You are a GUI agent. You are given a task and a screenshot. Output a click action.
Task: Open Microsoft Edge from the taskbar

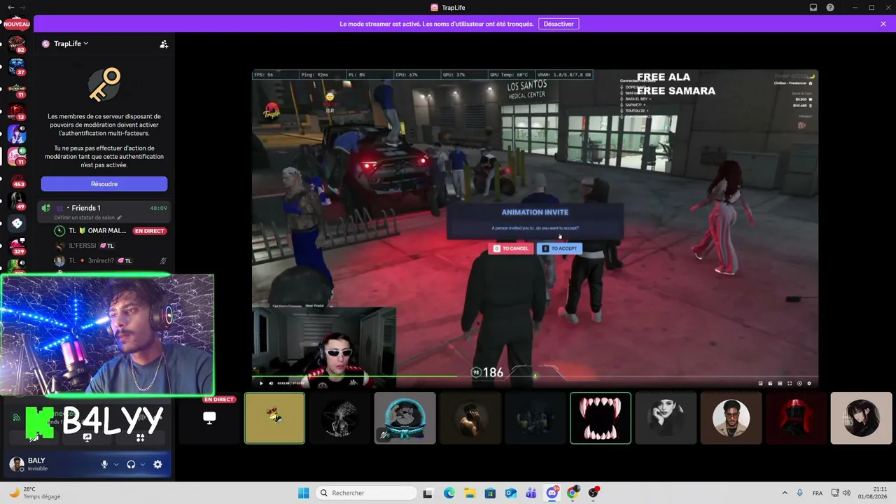click(x=449, y=493)
